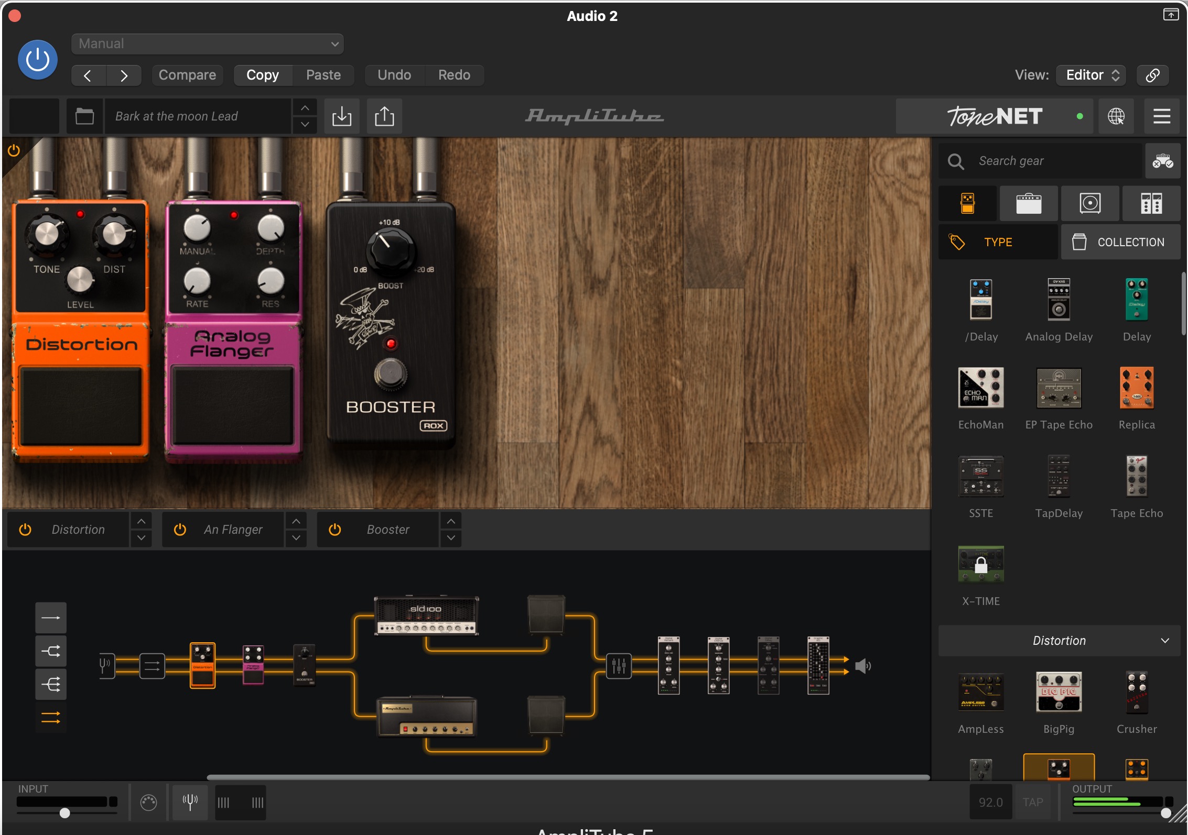Select the Rack effects gear tab
Viewport: 1188px width, 835px height.
[x=1151, y=203]
